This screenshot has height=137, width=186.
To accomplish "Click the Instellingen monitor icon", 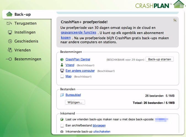I will (x=10, y=32).
